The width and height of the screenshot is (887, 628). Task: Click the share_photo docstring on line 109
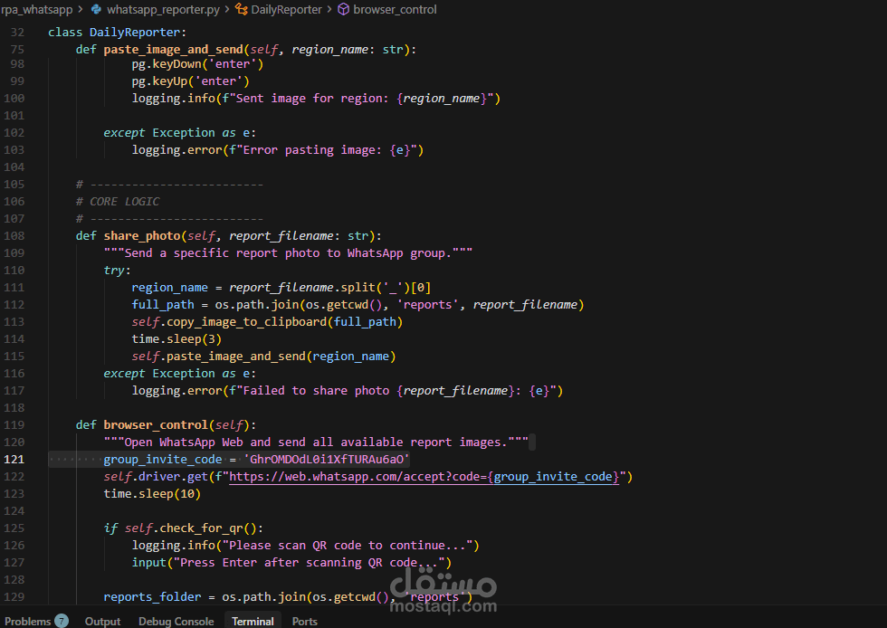tap(288, 252)
